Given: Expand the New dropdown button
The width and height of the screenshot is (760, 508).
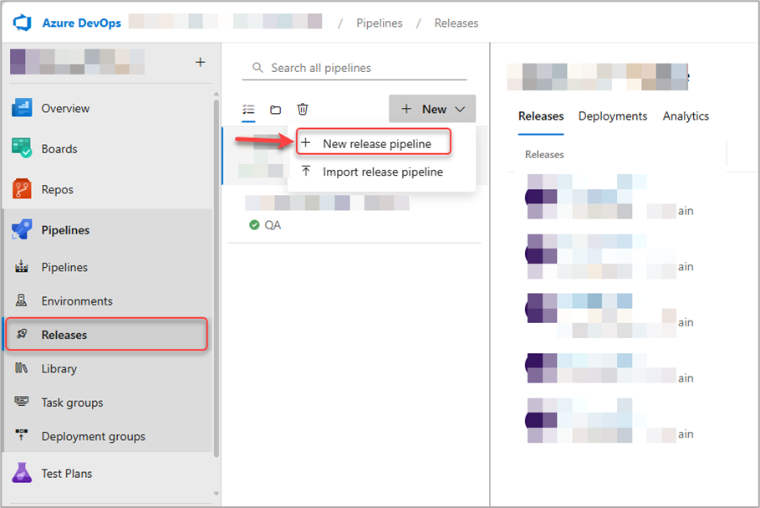Looking at the screenshot, I should (432, 109).
